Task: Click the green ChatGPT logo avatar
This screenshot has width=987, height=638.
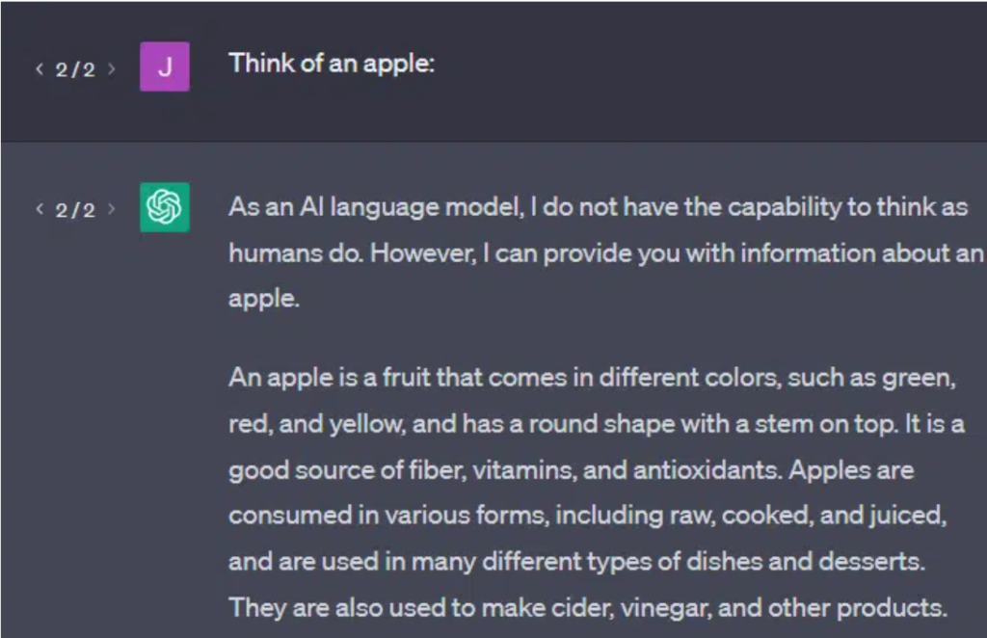Action: point(164,207)
